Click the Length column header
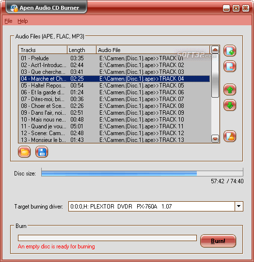 click(x=81, y=50)
